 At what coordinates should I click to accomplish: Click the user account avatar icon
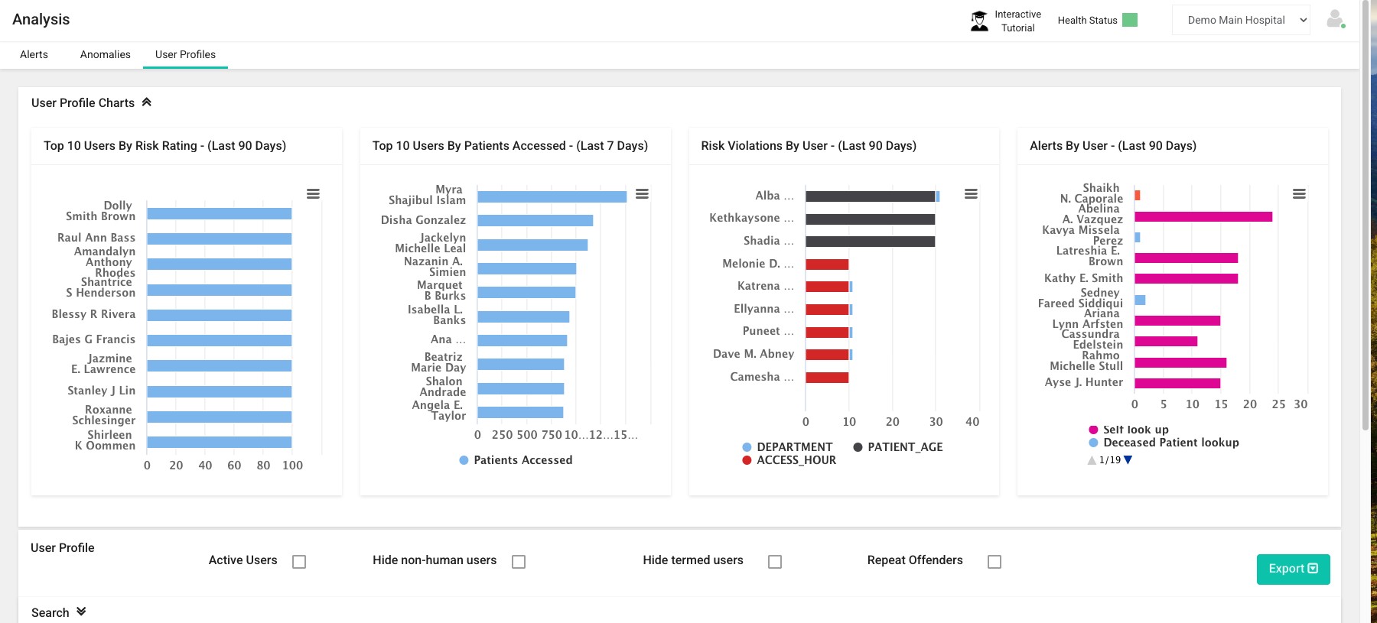pos(1336,19)
